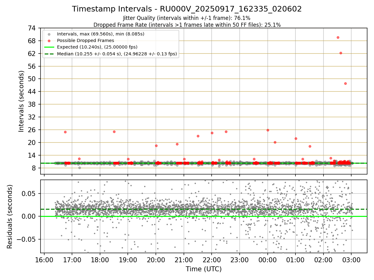
Task: Click the 'Jitter Quality' 76.1% subtitle line
Action: (187, 18)
